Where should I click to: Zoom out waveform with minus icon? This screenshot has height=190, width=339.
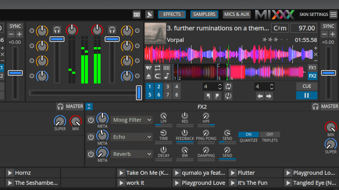[316, 61]
